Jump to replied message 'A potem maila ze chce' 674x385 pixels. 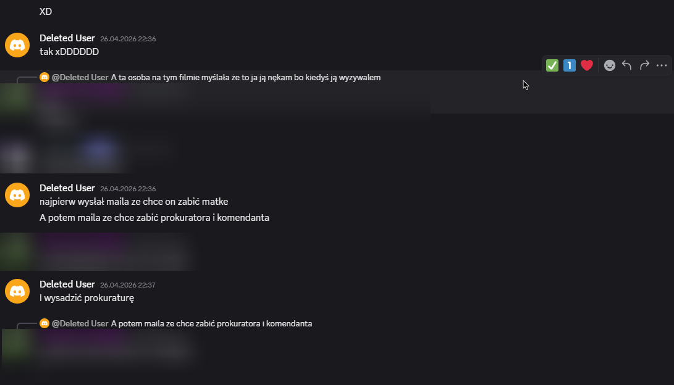point(211,324)
